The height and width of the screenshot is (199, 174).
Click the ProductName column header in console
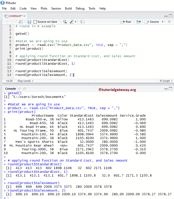(x=42, y=116)
